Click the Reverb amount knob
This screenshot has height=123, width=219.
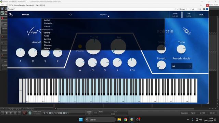point(161,65)
